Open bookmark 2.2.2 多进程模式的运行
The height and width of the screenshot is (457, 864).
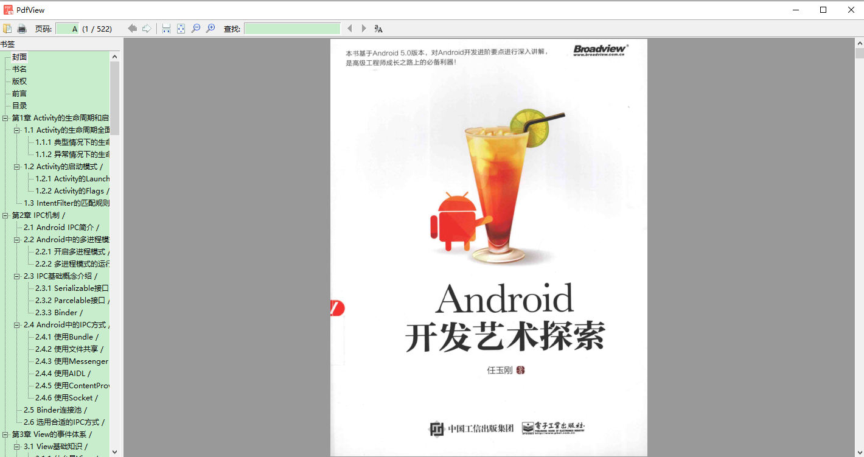(72, 264)
